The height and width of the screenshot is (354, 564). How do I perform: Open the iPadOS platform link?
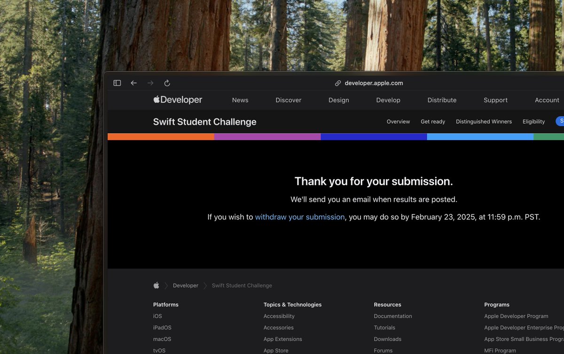point(162,328)
